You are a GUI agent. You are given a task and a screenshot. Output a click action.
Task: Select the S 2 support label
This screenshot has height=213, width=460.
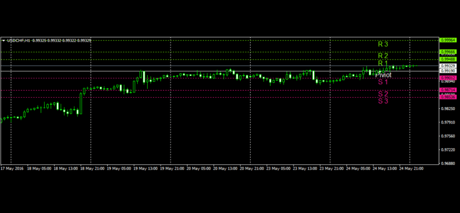coord(383,94)
